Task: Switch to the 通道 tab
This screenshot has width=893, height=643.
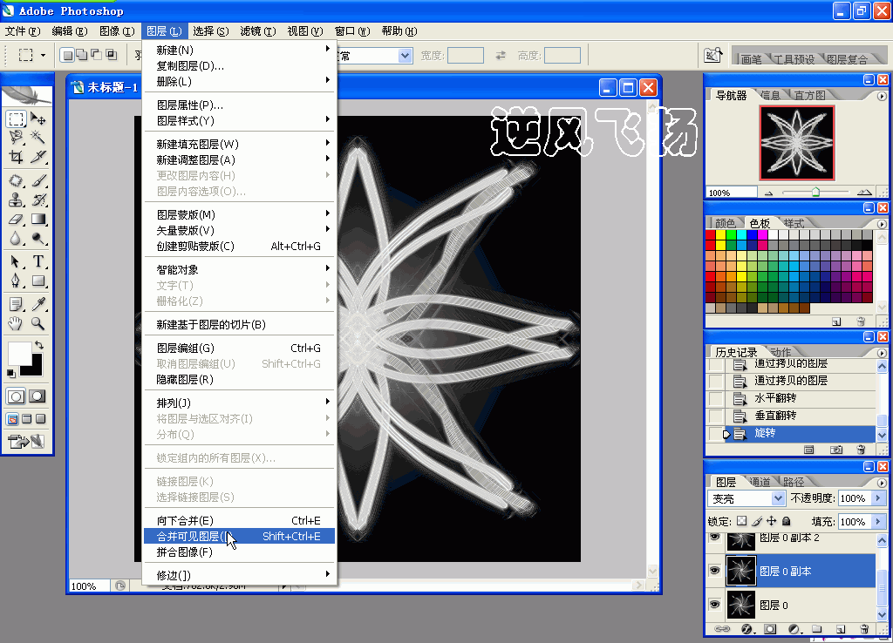Action: pos(760,482)
